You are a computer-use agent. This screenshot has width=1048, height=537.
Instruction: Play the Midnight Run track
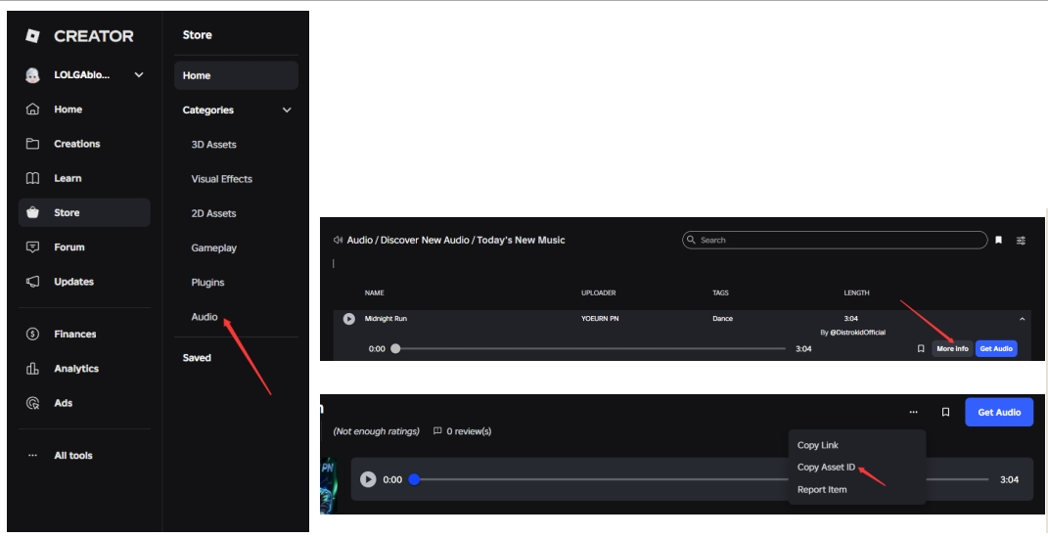coord(349,319)
